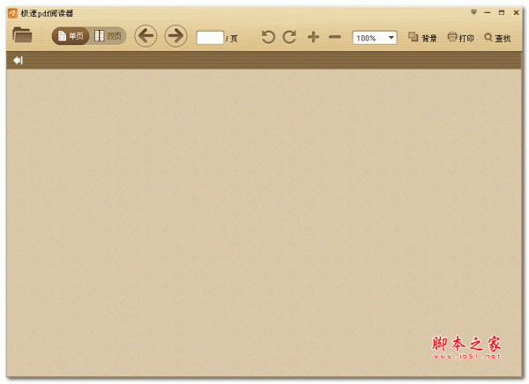The width and height of the screenshot is (529, 384).
Task: Switch to double page view (双页)
Action: [x=108, y=36]
